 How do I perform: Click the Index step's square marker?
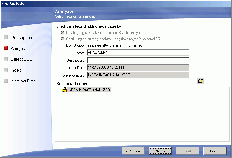[x=6, y=70]
